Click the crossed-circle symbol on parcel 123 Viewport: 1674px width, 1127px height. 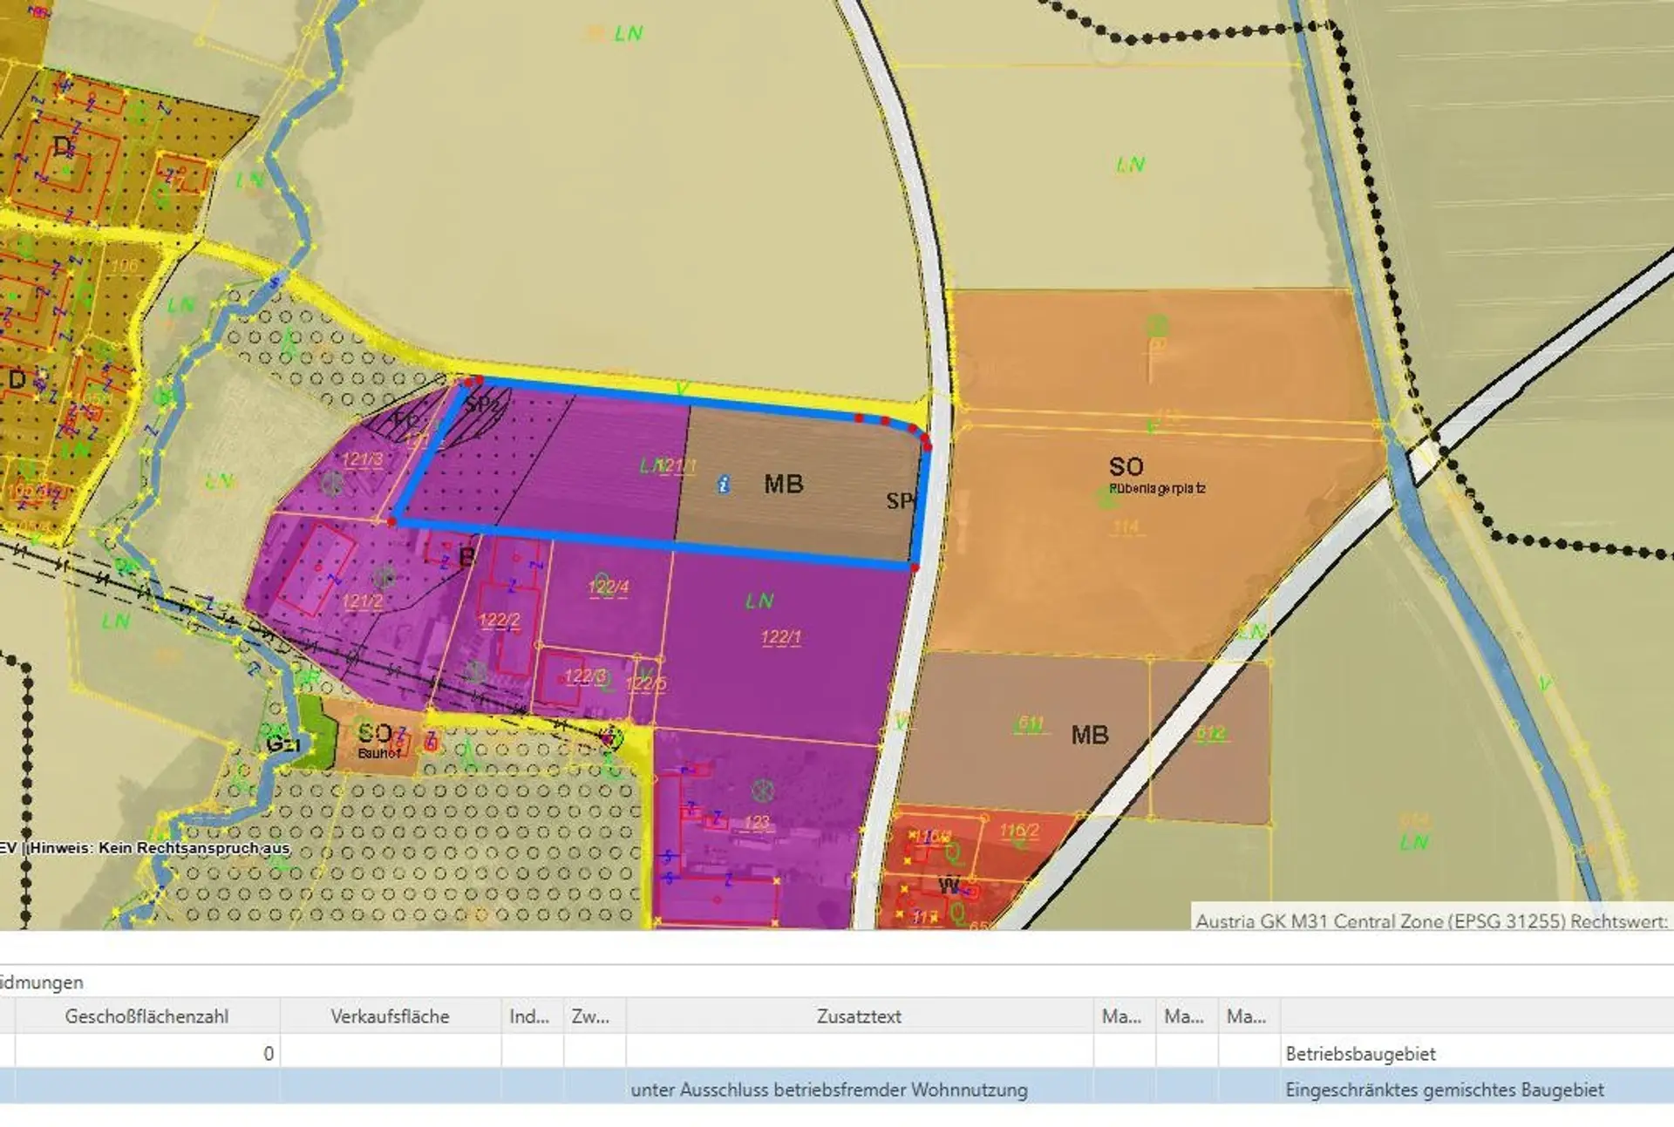coord(763,791)
